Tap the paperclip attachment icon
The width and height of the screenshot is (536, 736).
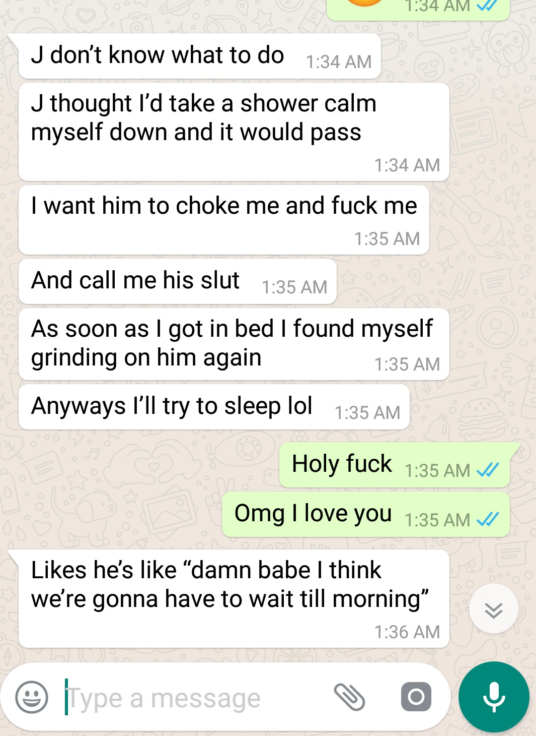pos(349,697)
